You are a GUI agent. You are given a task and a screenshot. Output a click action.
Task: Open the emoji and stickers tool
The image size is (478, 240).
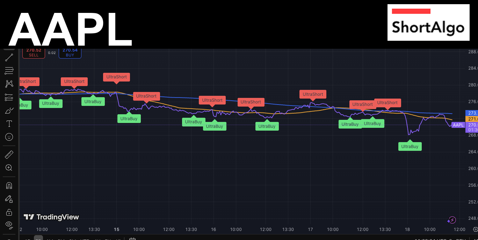point(9,137)
